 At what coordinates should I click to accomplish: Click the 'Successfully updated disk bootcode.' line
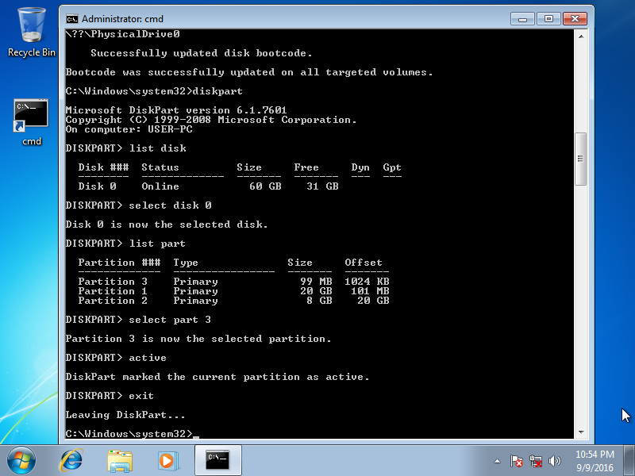click(x=202, y=53)
